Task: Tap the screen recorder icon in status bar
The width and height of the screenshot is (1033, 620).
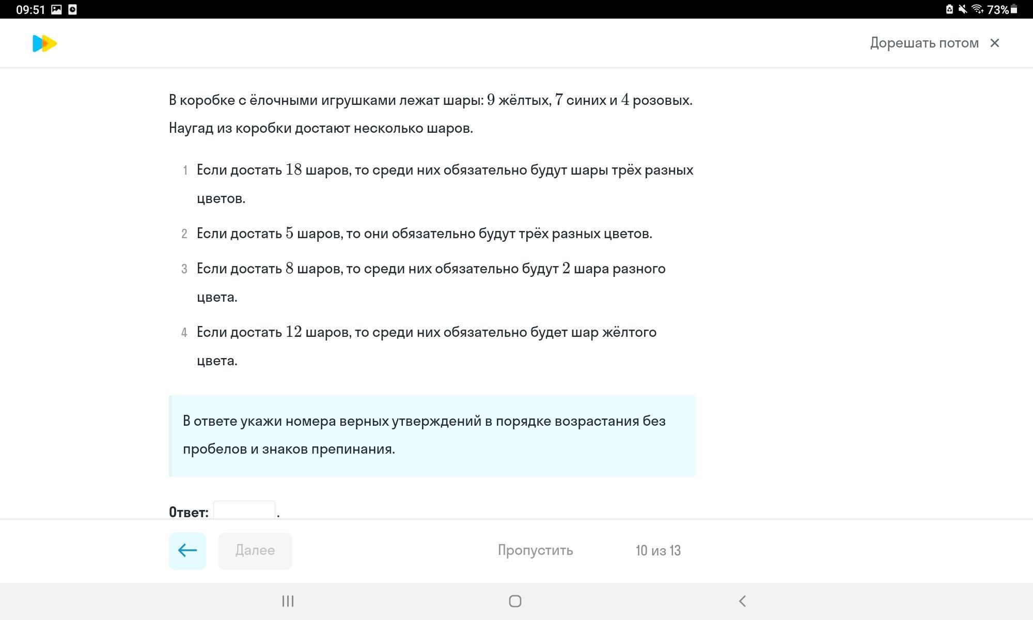Action: click(x=72, y=9)
